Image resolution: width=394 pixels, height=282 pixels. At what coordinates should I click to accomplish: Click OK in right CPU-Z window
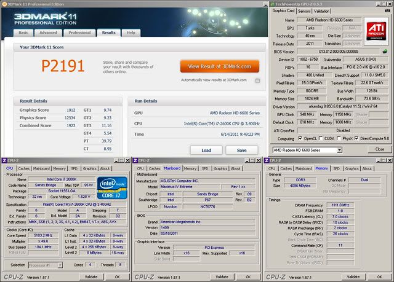(x=379, y=276)
